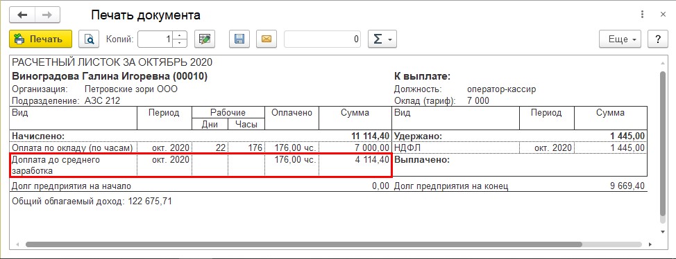Click organization value Петровские зори ООО
This screenshot has width=676, height=259.
point(131,89)
